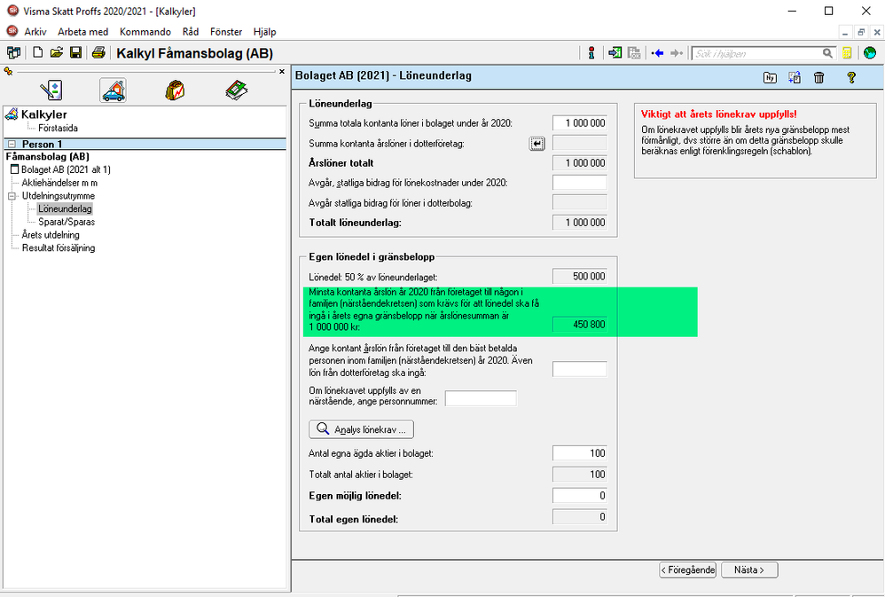Open the Kommando menu
885x597 pixels.
pyautogui.click(x=145, y=31)
